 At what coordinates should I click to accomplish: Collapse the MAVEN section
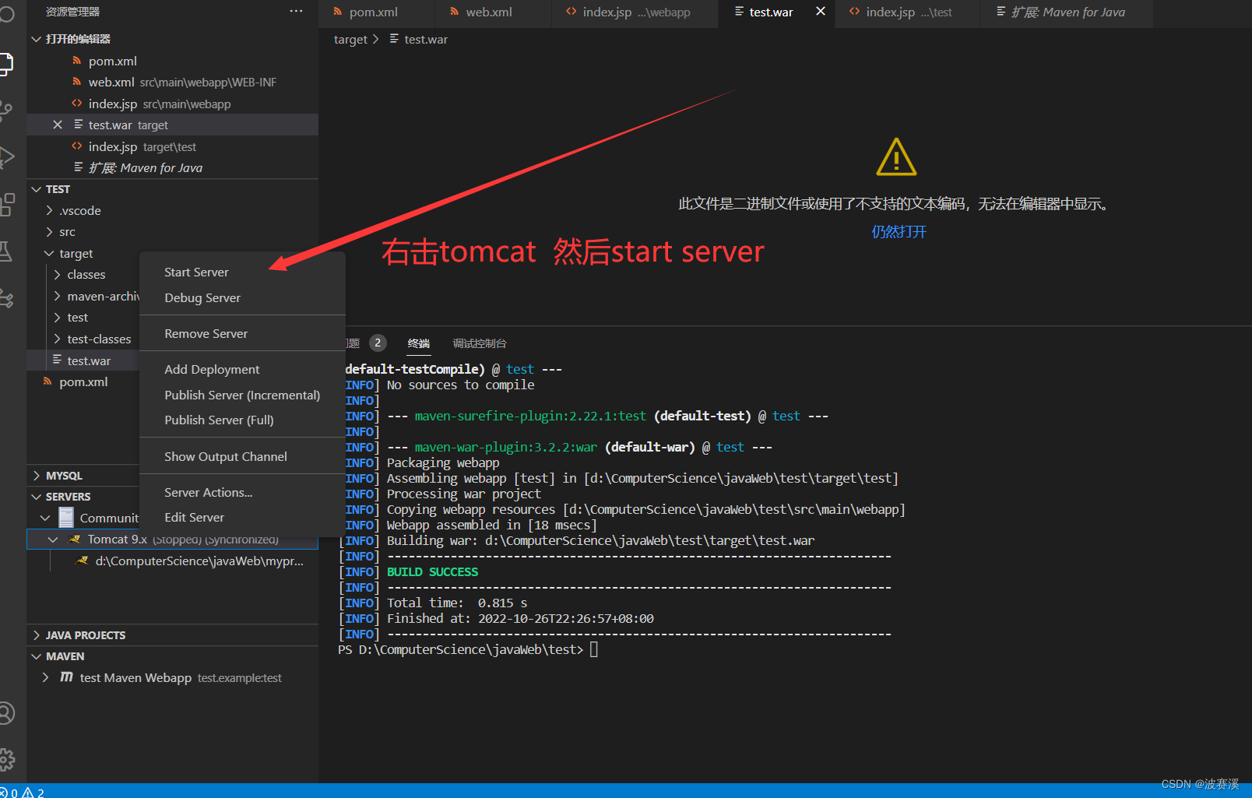[x=37, y=656]
